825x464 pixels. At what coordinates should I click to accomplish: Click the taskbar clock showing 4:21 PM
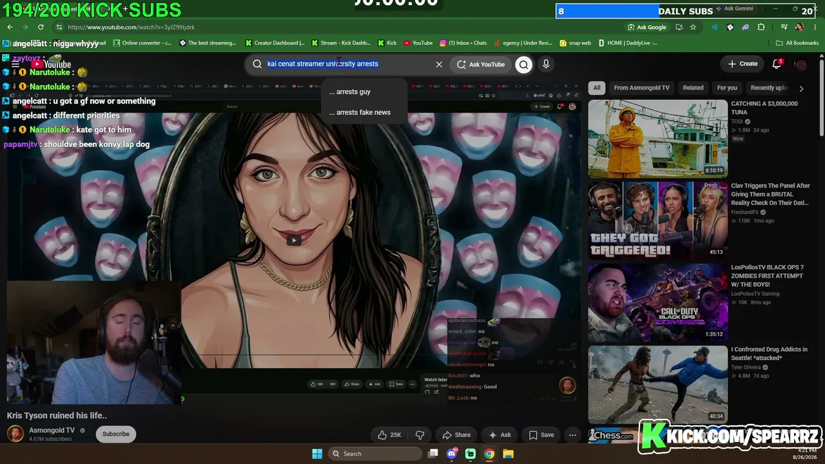[x=807, y=453]
